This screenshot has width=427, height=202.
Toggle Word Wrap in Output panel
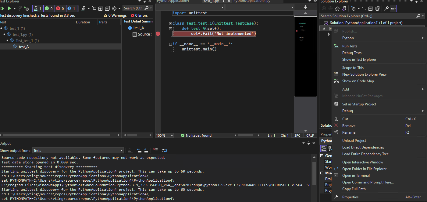164,150
